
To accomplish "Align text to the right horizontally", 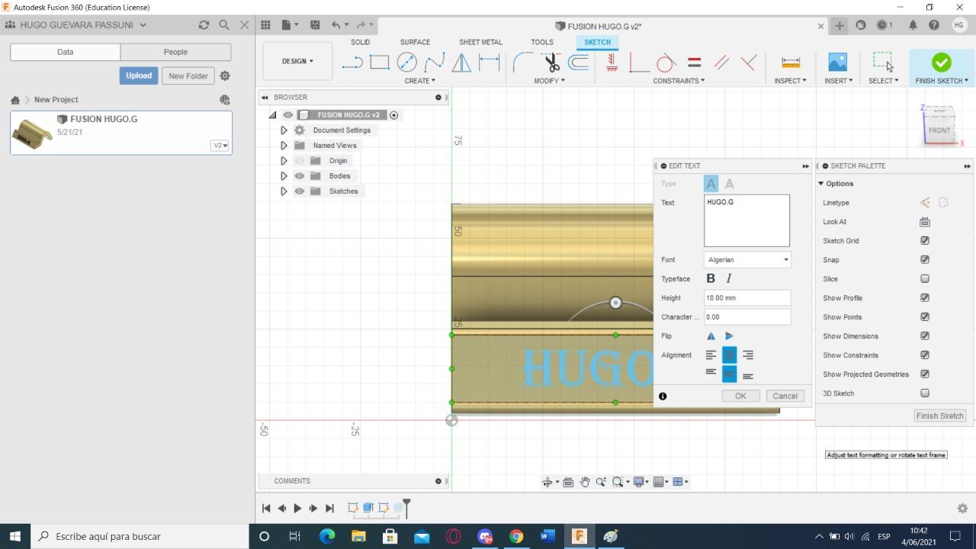I will [x=748, y=355].
